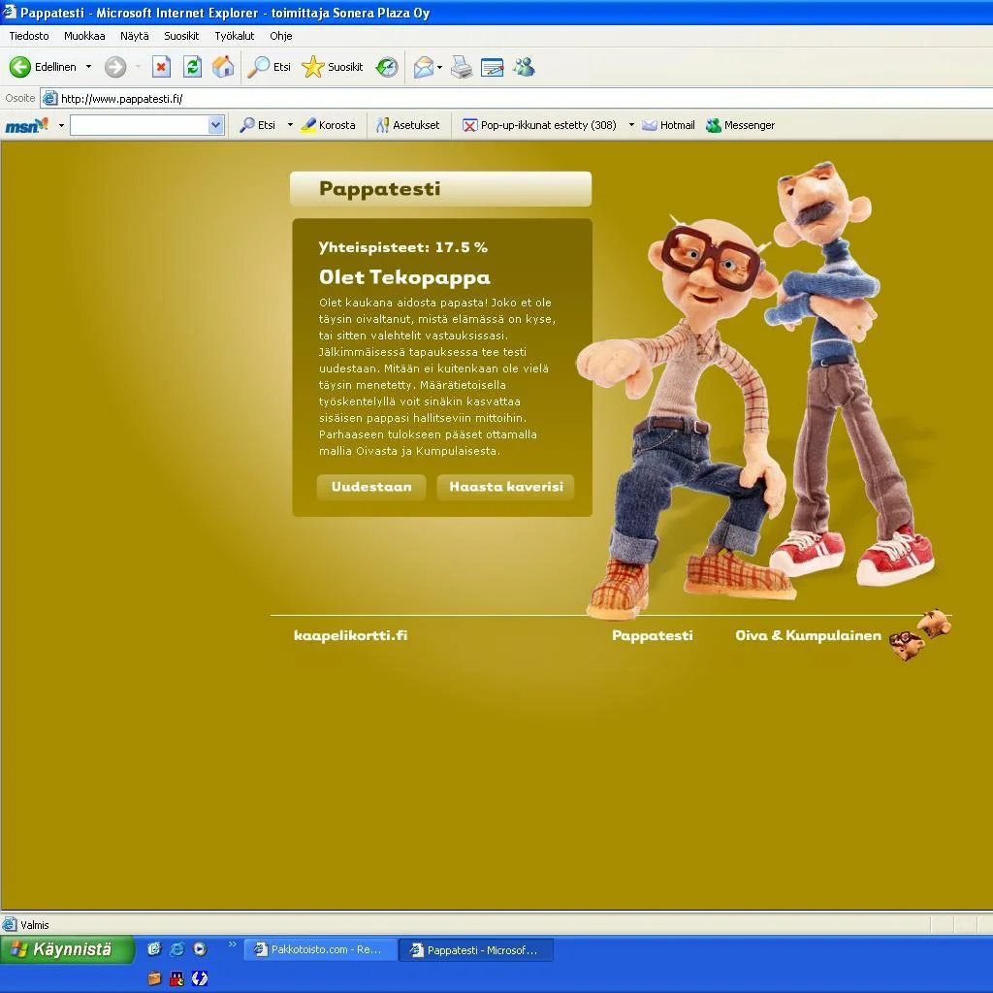The image size is (993, 993).
Task: Expand the MSN search box dropdown
Action: (x=215, y=125)
